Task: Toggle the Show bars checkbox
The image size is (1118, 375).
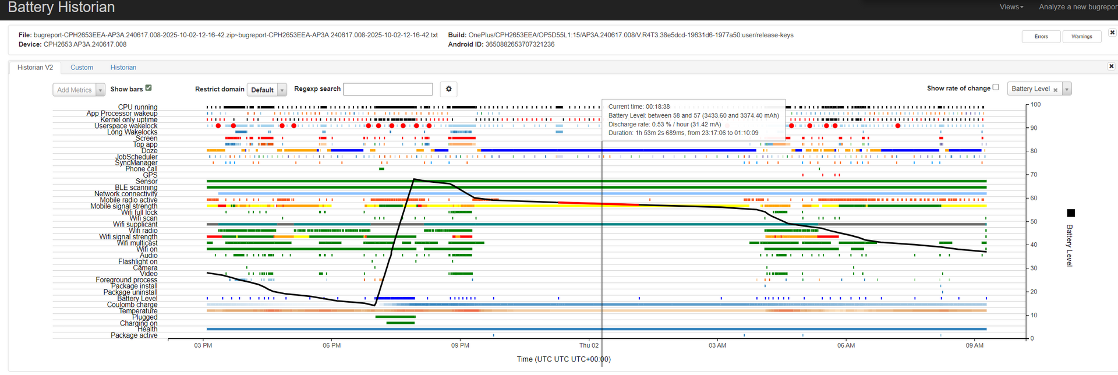Action: pos(148,88)
